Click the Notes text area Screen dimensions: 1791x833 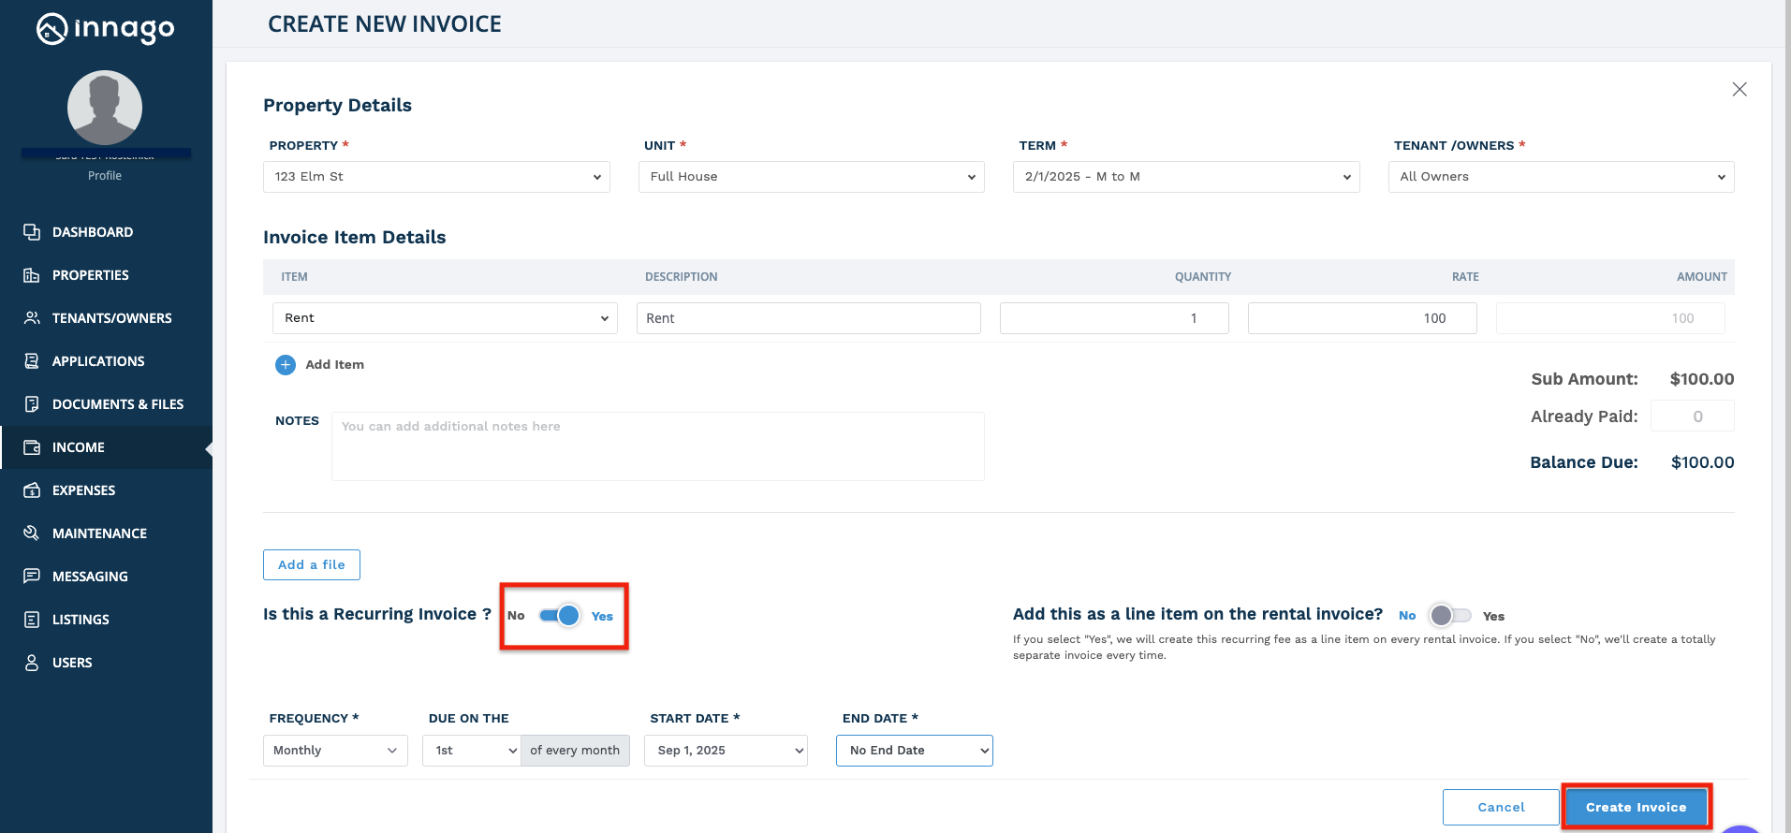(x=657, y=446)
